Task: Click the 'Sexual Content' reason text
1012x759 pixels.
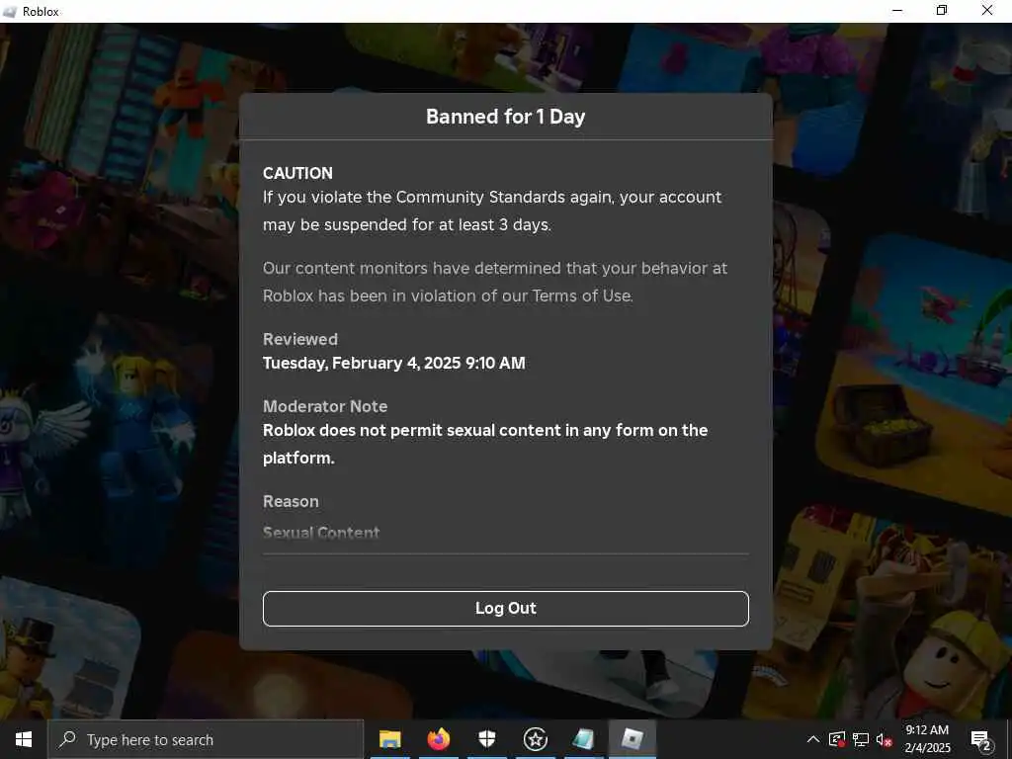Action: pos(321,533)
